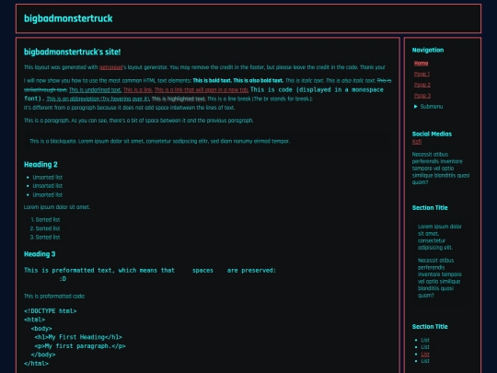Click the sidebar quote "Lorem ipsum dolor sit amet, consectetur"
The height and width of the screenshot is (373, 497).
click(x=439, y=237)
